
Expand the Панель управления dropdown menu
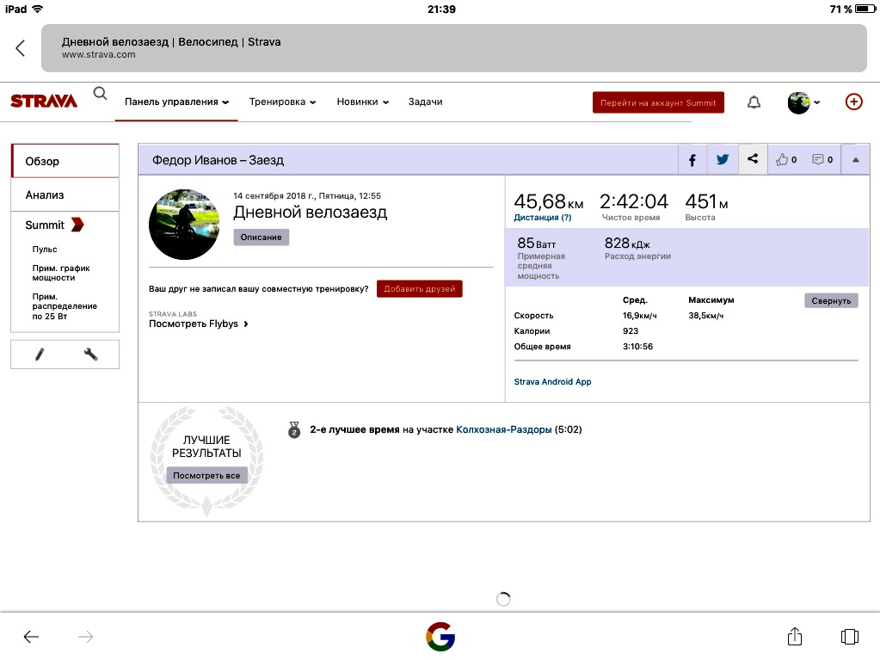(x=176, y=102)
